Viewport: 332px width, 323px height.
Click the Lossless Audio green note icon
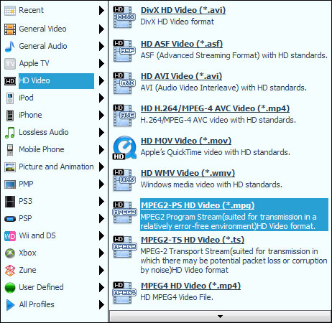10,132
